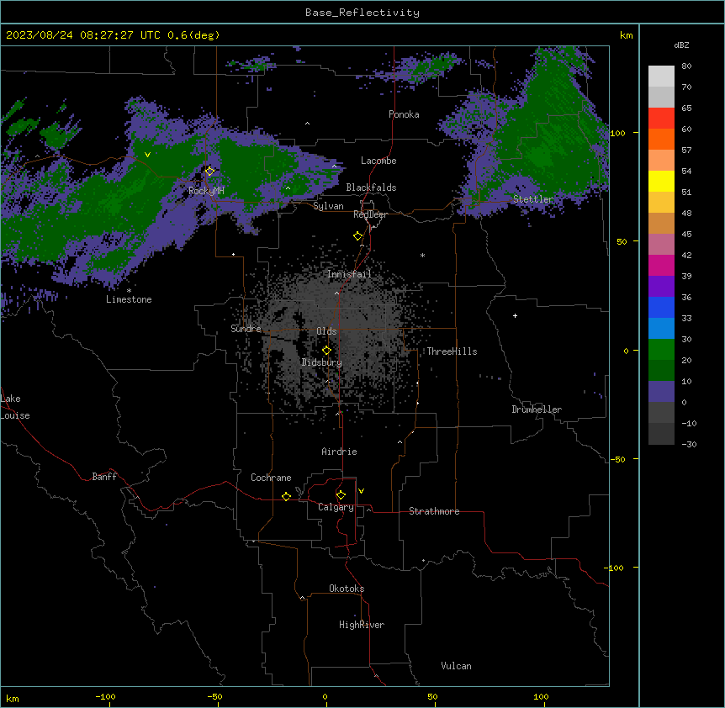Click the Innisfail city label
725x708 pixels.
349,274
